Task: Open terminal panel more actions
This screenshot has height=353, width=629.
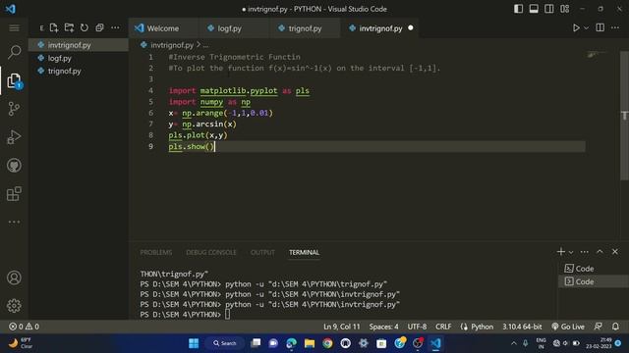Action: tap(585, 252)
